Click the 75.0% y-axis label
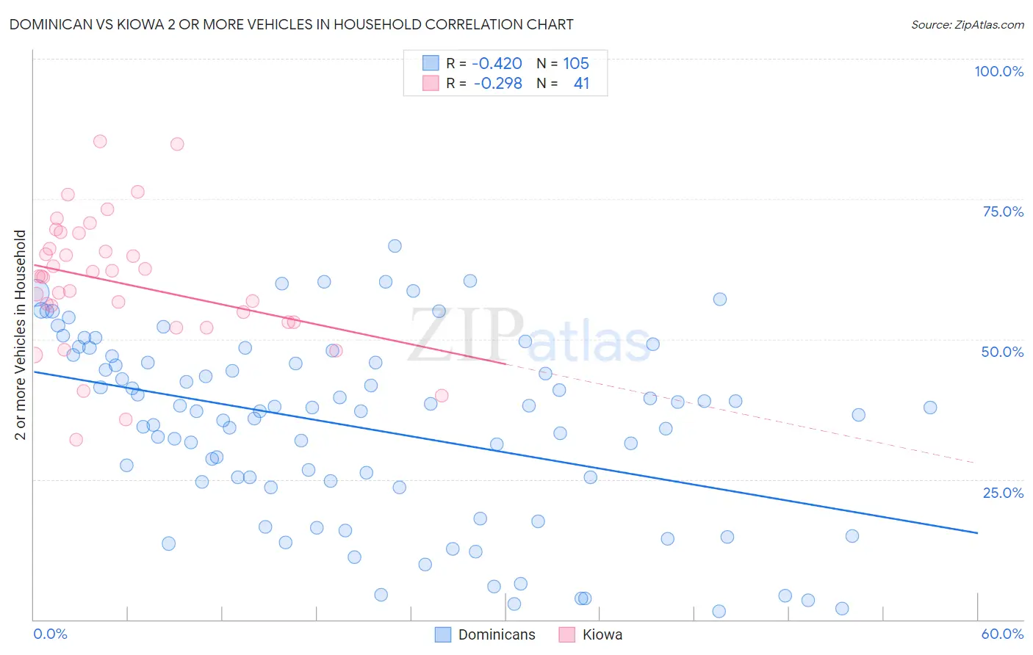 (1003, 211)
